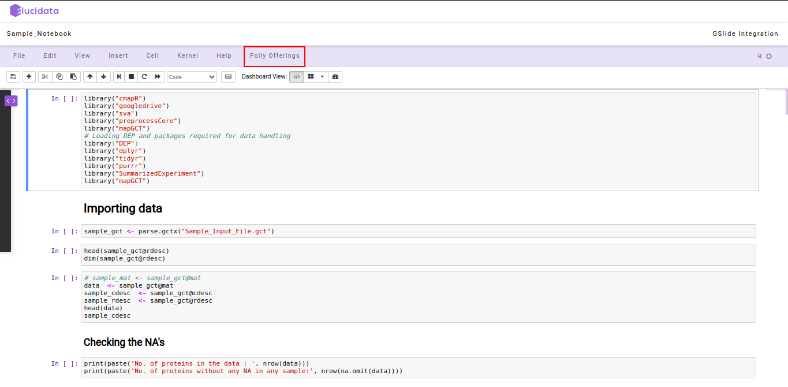Cut selected cell with scissors icon
The height and width of the screenshot is (387, 788).
click(45, 76)
